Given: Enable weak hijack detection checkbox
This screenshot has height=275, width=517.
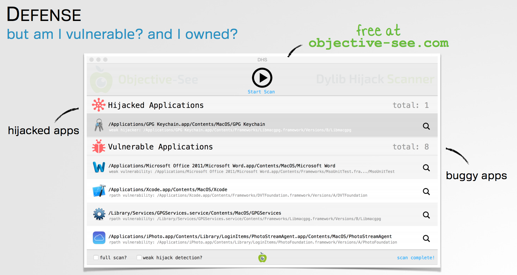Looking at the screenshot, I should point(139,257).
